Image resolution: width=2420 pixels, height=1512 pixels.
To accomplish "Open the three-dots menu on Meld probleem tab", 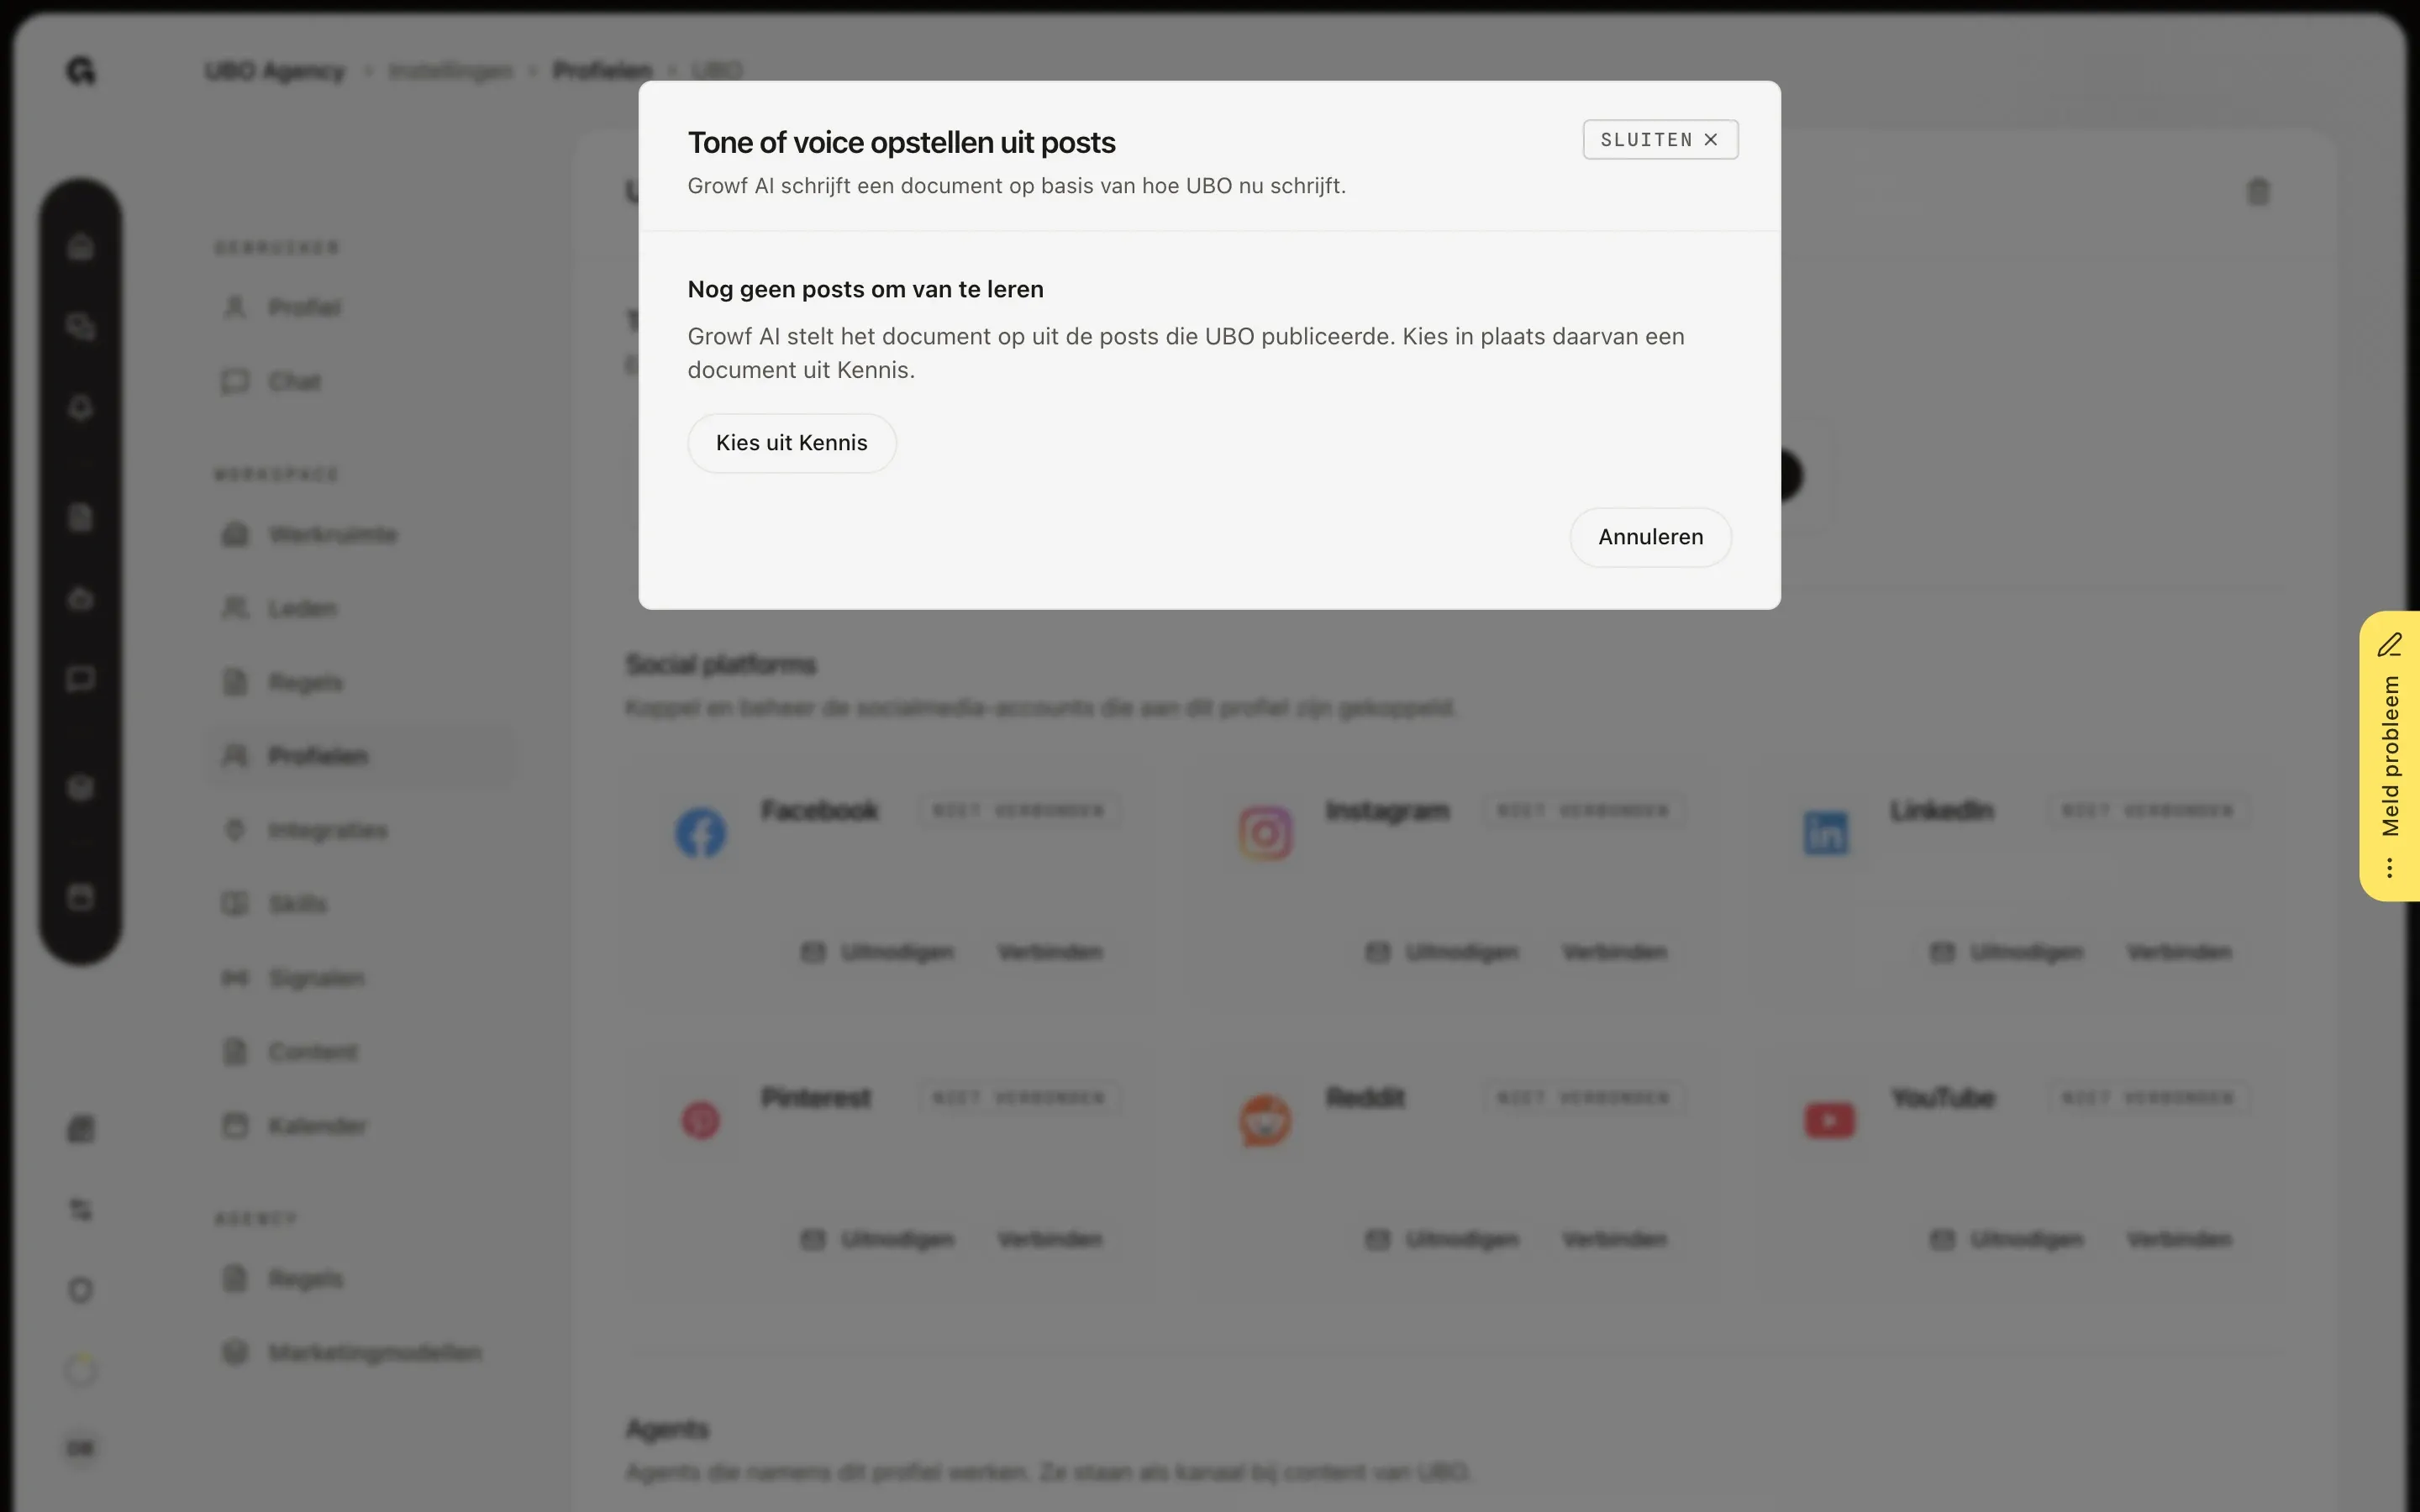I will point(2390,868).
